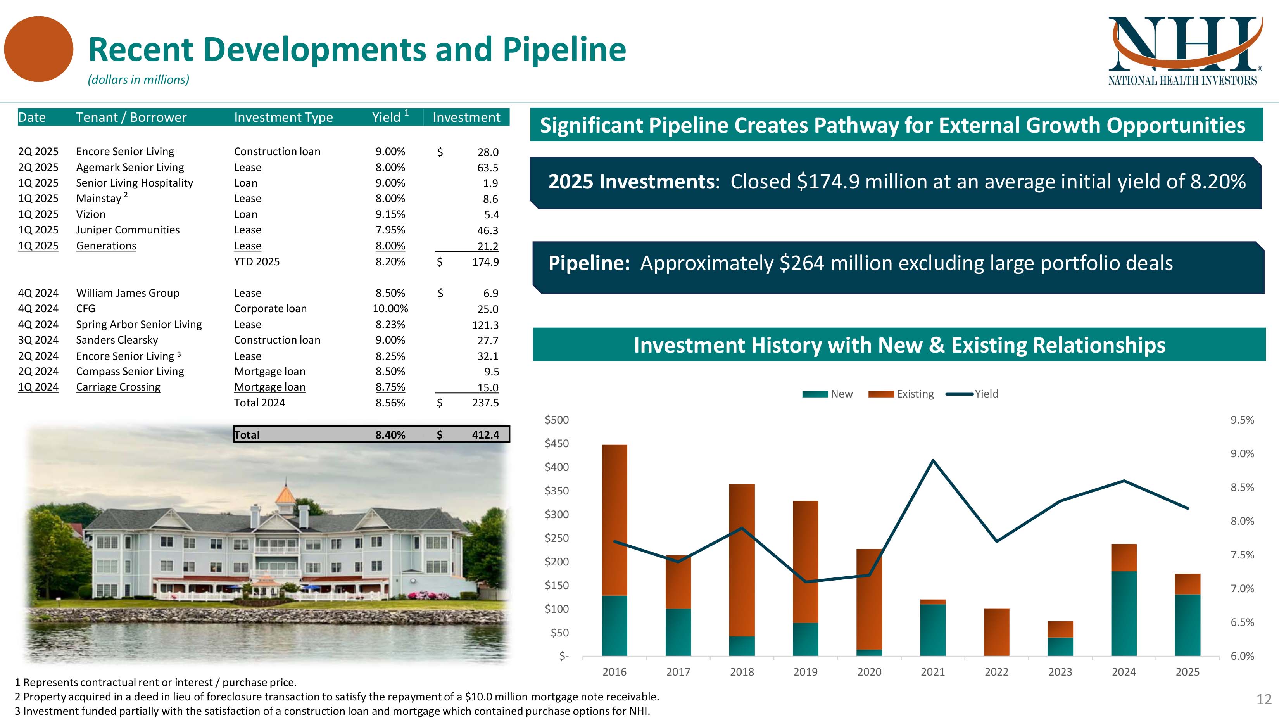This screenshot has height=721, width=1279.
Task: Click the Investment Type column header
Action: [283, 117]
